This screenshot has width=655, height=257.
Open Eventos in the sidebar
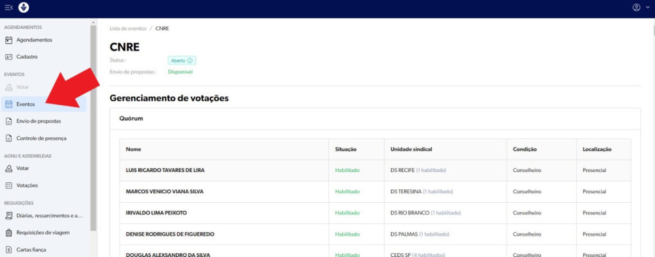tap(26, 104)
